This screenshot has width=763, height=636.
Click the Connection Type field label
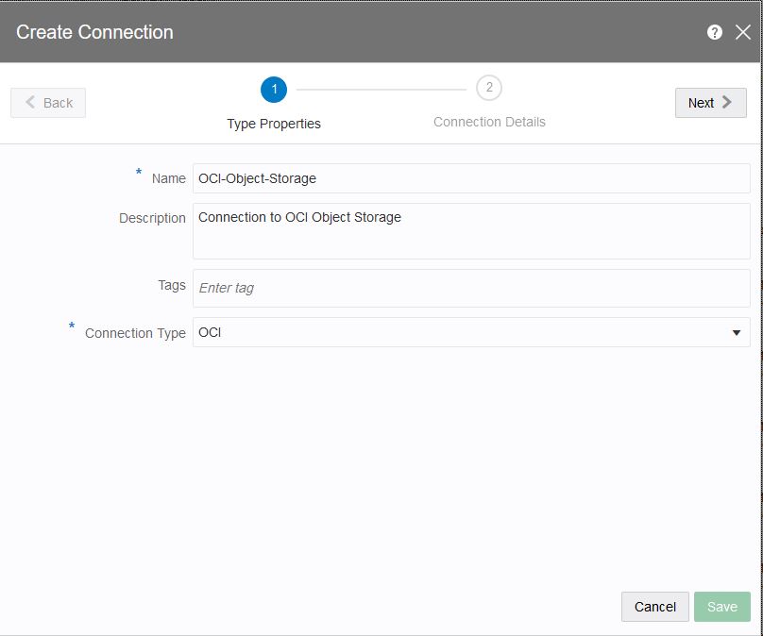click(135, 333)
